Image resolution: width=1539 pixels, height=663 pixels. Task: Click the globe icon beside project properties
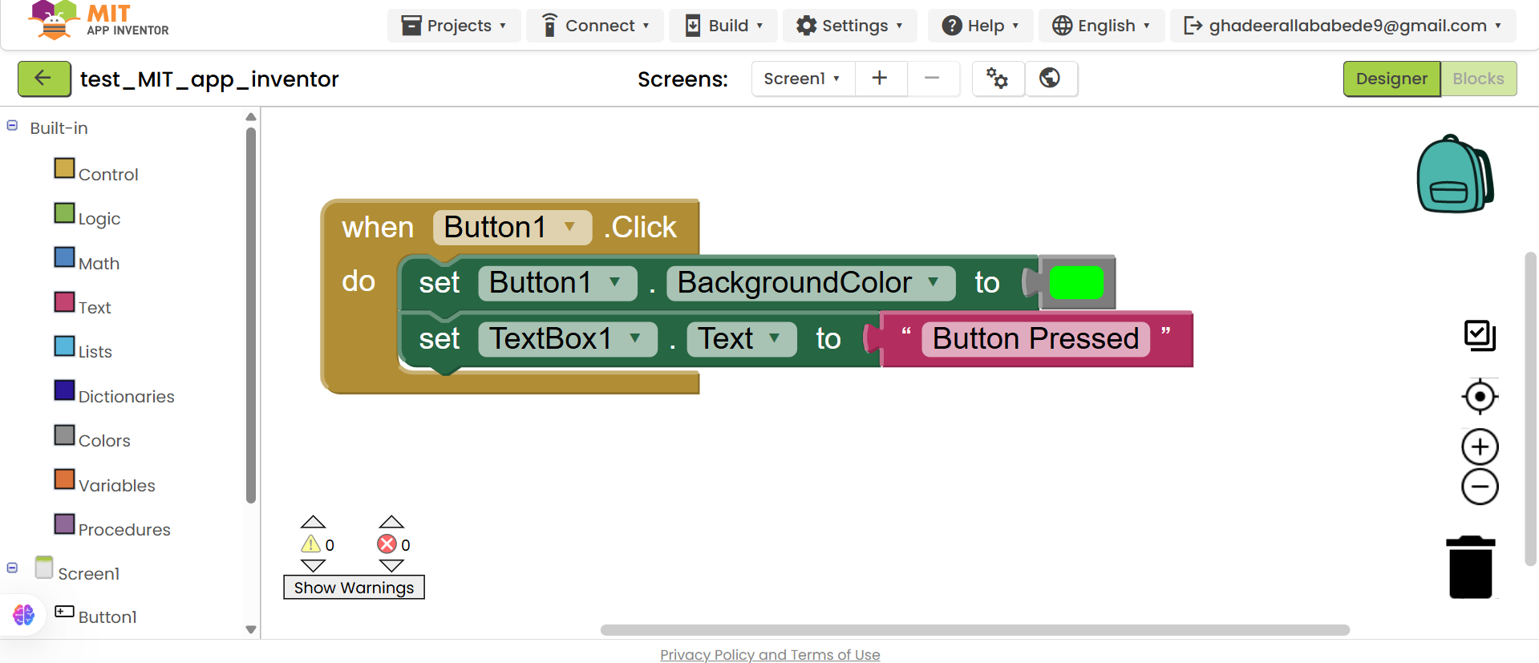[x=1050, y=78]
